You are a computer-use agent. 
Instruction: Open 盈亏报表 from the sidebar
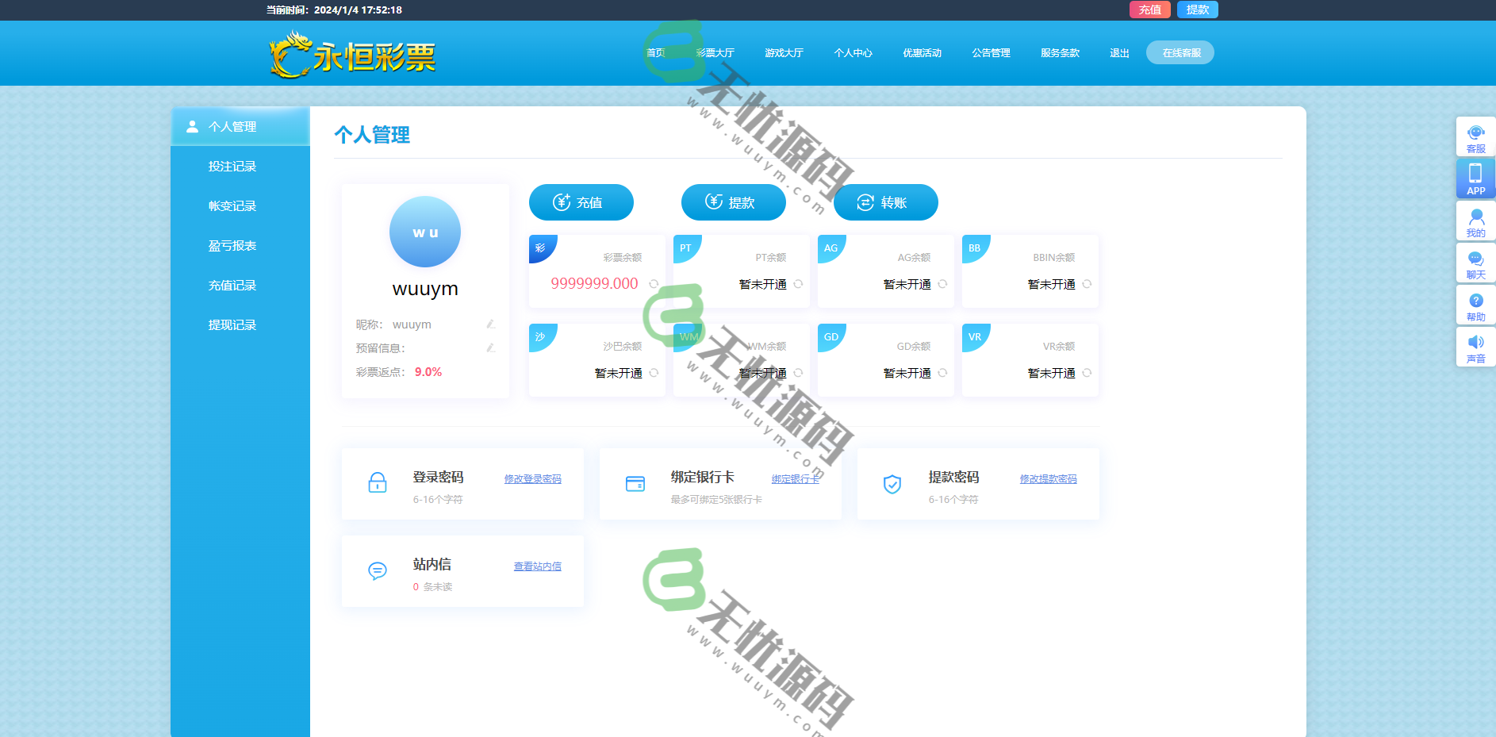pos(232,245)
